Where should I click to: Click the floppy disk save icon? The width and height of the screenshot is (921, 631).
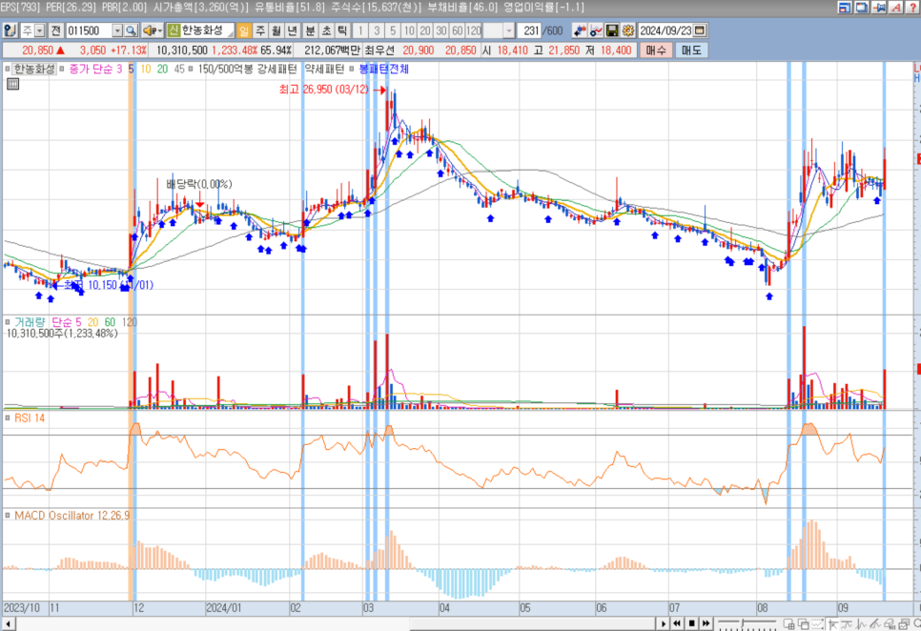coord(612,31)
